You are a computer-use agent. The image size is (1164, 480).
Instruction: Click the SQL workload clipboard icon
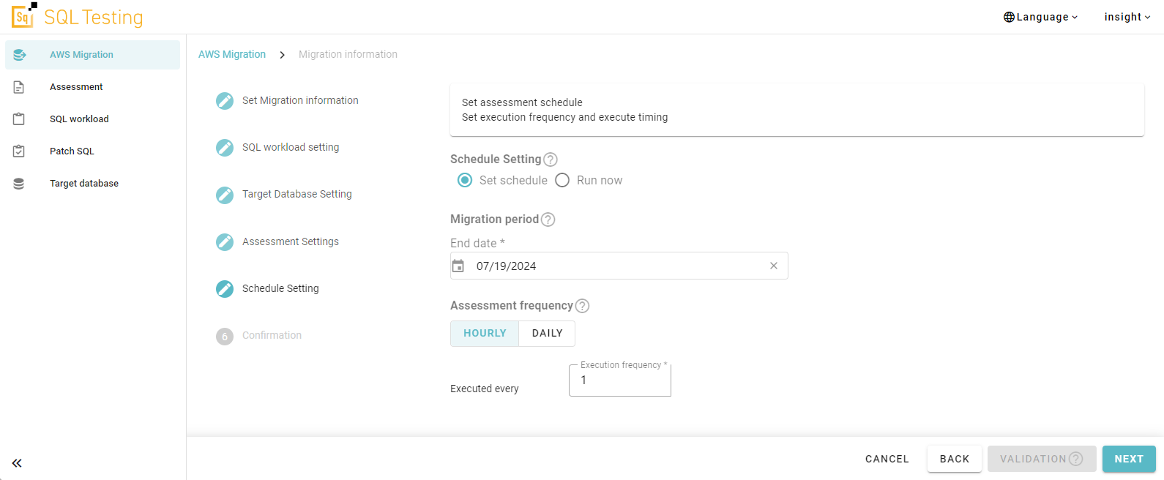[19, 119]
